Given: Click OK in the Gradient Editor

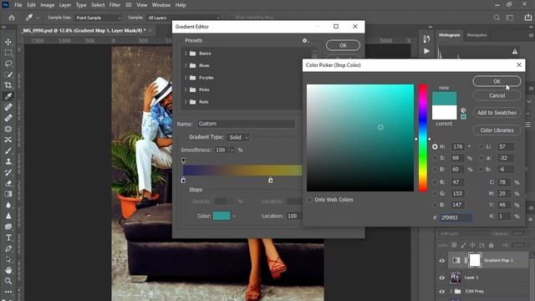Looking at the screenshot, I should click(343, 45).
